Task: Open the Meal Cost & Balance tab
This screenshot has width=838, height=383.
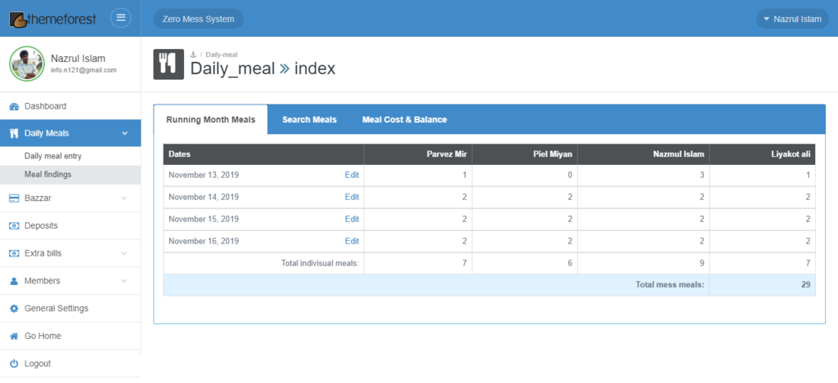Action: (x=405, y=120)
